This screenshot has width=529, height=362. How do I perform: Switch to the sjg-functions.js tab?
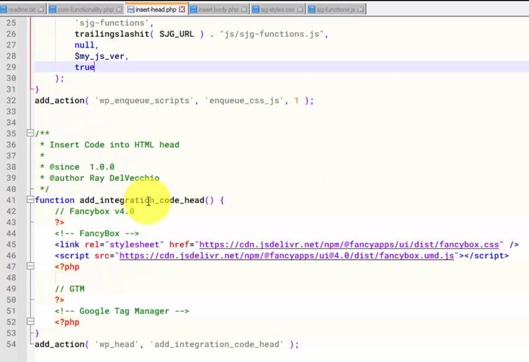click(x=336, y=9)
